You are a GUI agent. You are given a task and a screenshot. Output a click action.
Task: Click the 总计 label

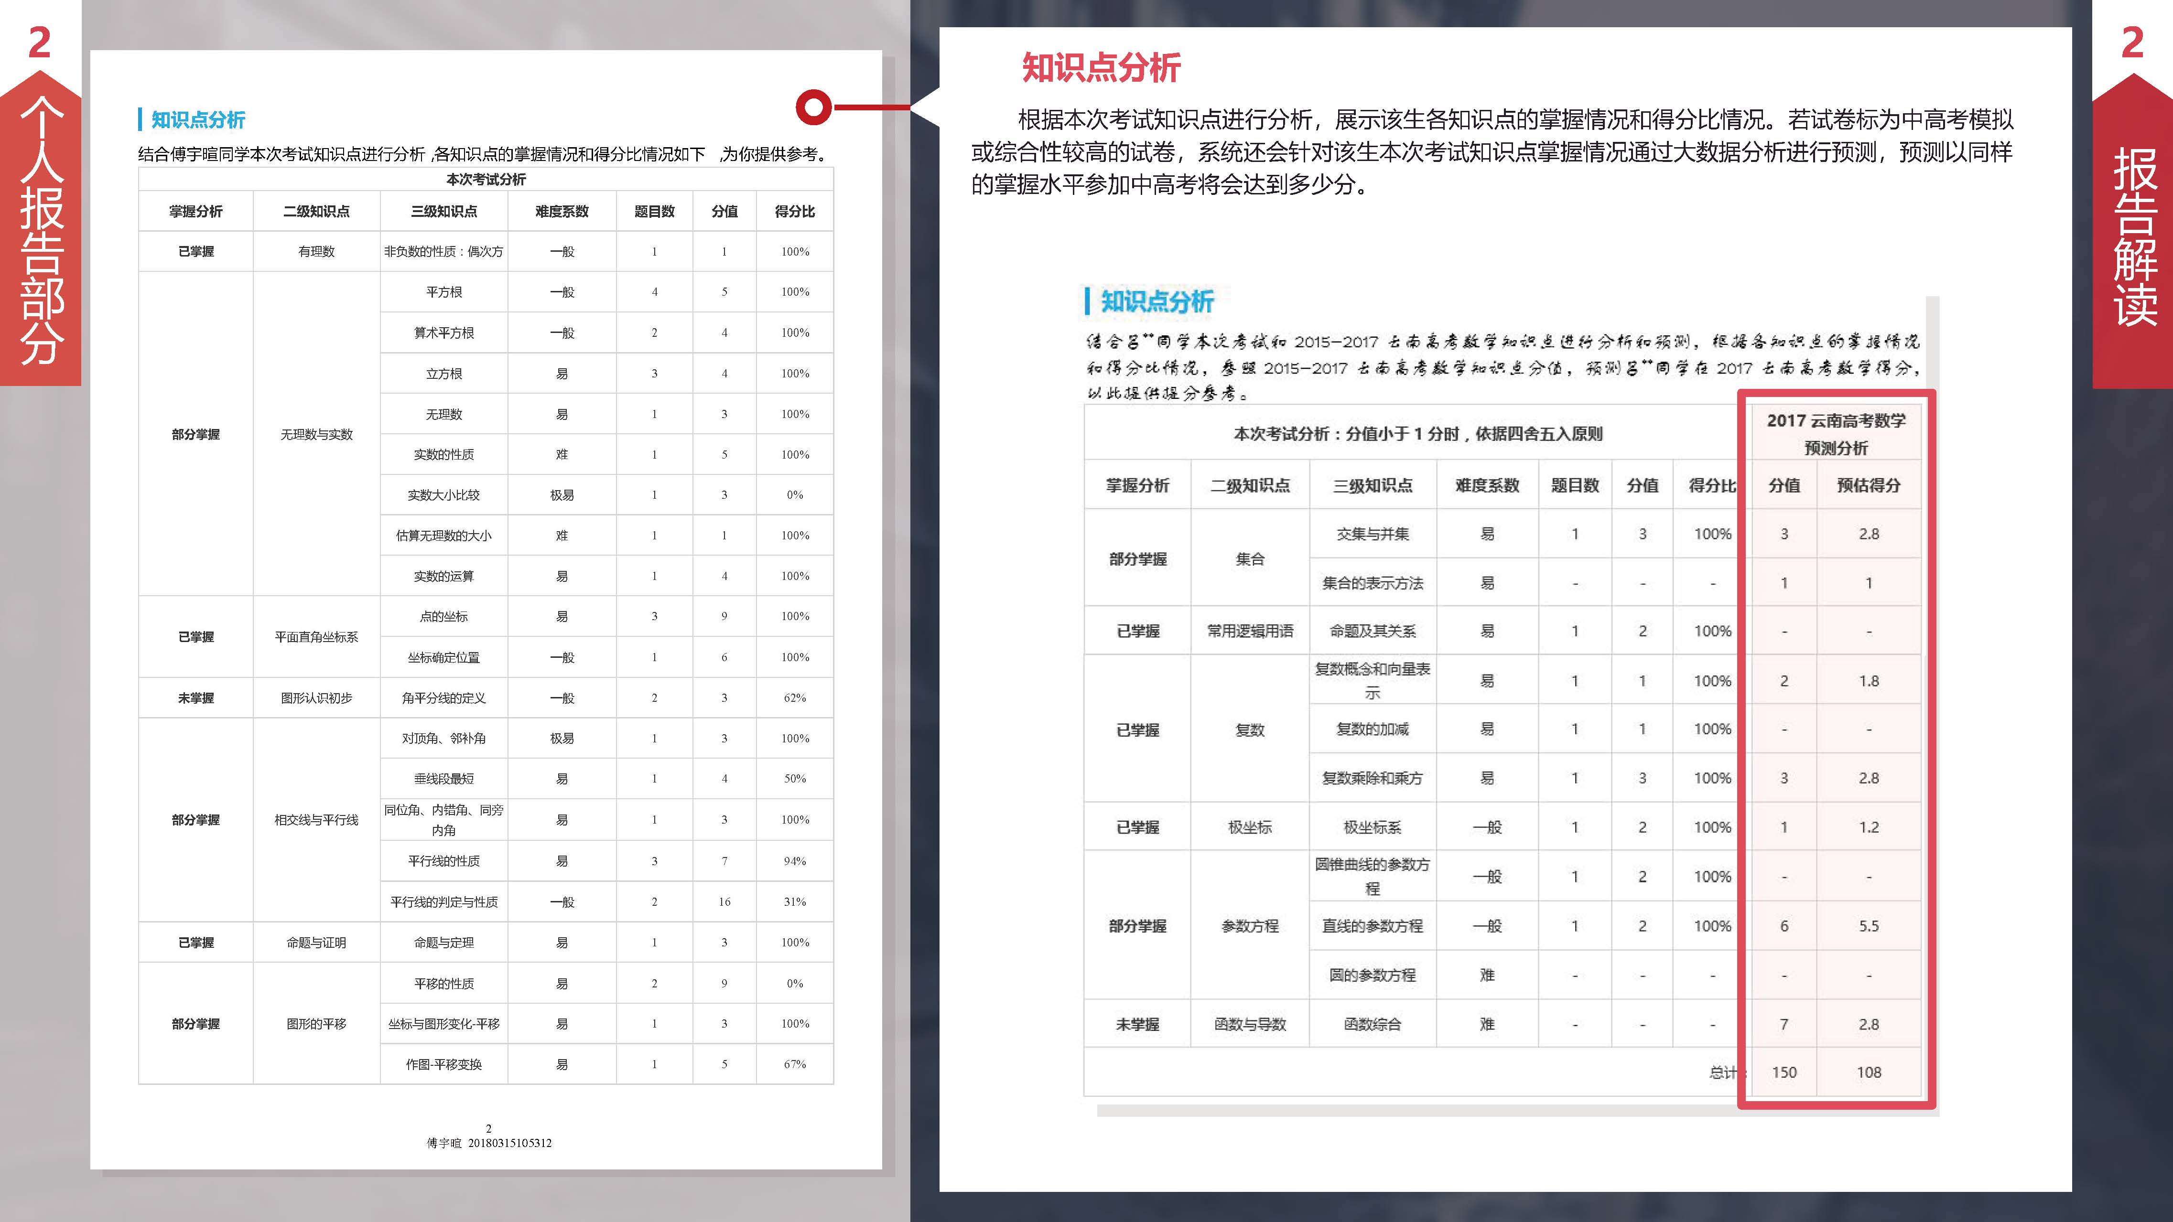point(1726,1073)
